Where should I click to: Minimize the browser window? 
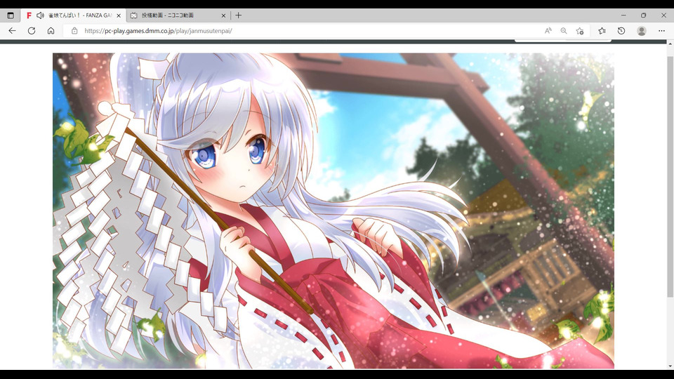pos(623,15)
